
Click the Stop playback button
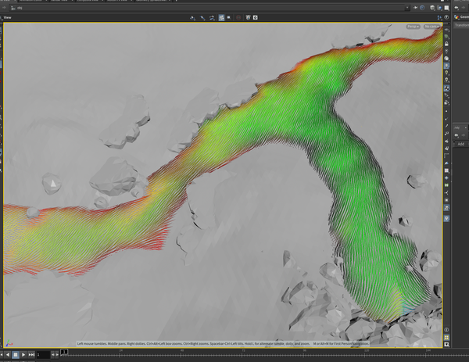point(16,354)
